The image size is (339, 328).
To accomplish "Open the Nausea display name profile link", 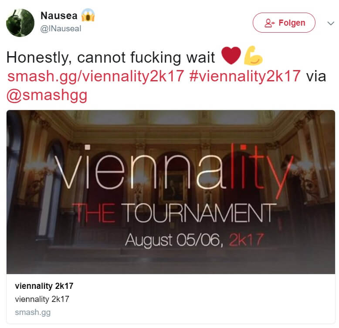I will click(59, 16).
